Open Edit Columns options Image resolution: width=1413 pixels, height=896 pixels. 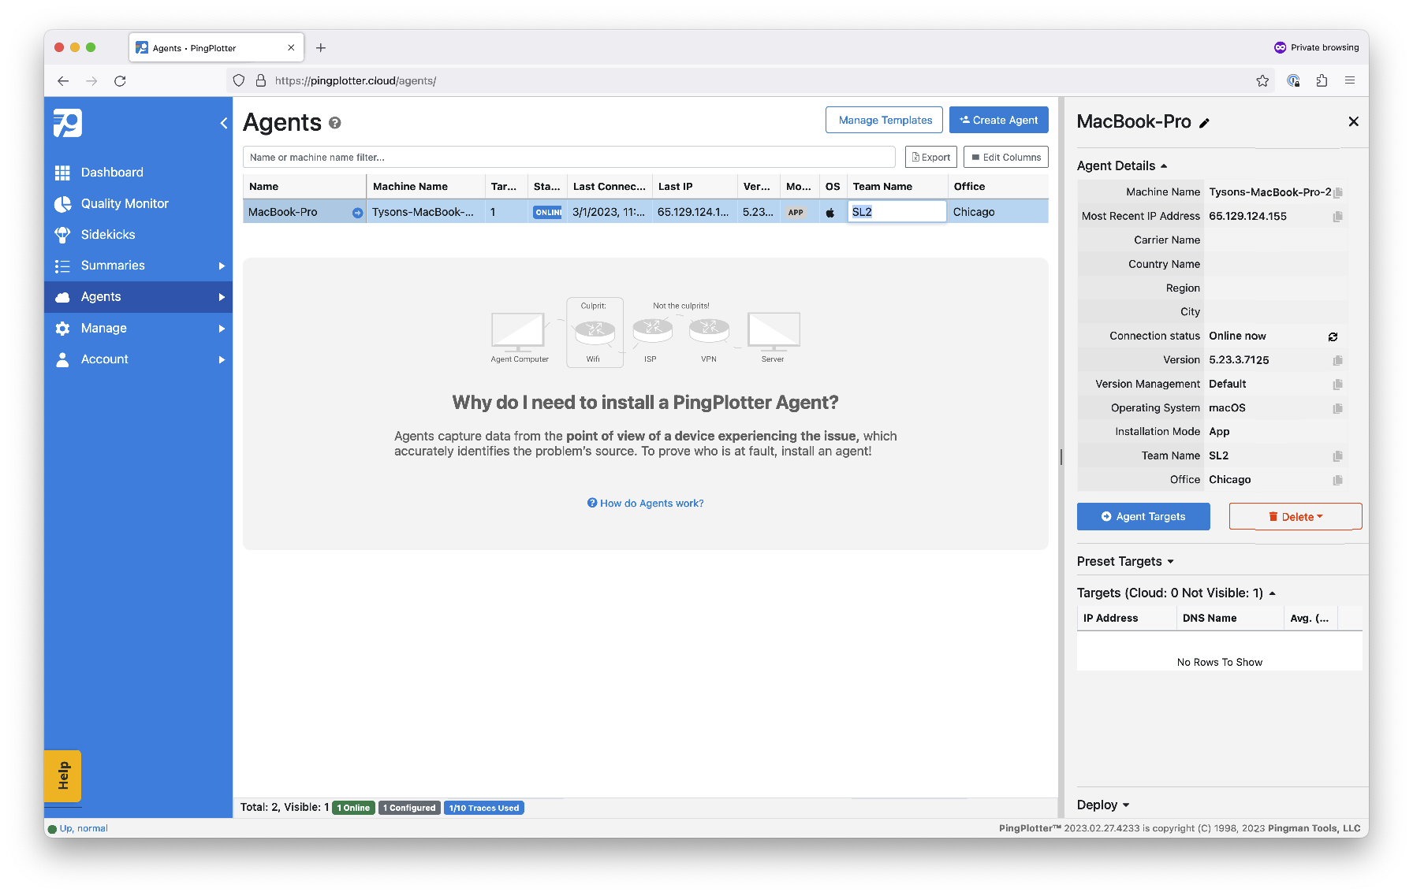[x=1006, y=157]
